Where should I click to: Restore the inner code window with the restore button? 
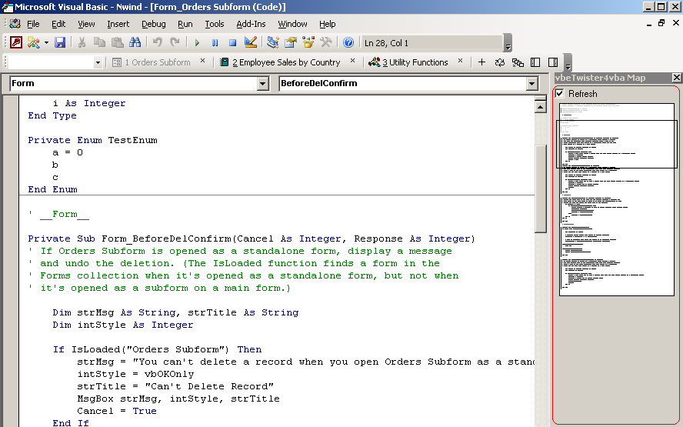(x=661, y=23)
